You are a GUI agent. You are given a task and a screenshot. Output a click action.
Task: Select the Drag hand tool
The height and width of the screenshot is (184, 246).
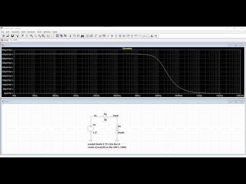point(132,36)
